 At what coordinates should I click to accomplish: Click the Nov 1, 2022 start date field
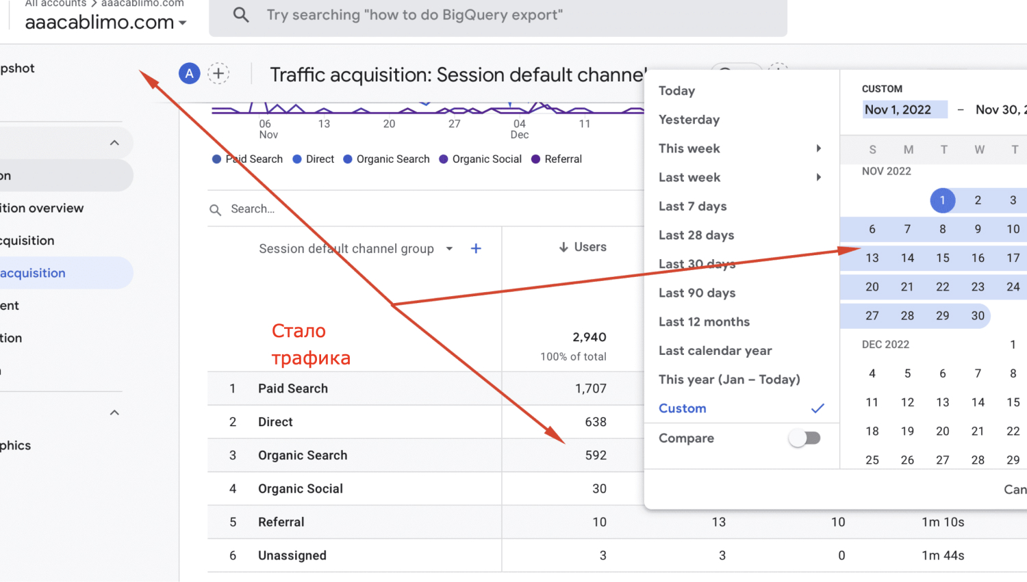(x=904, y=109)
